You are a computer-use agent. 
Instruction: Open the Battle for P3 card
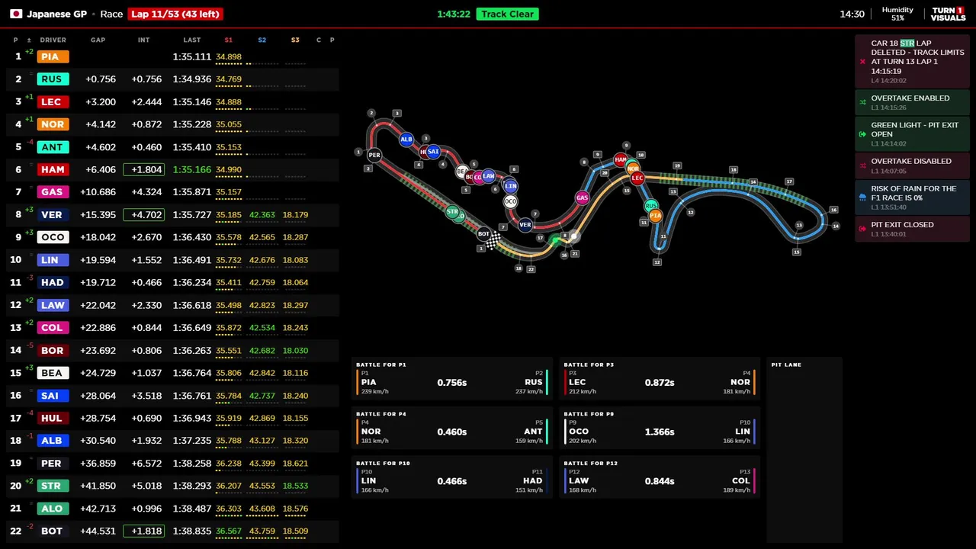[660, 379]
